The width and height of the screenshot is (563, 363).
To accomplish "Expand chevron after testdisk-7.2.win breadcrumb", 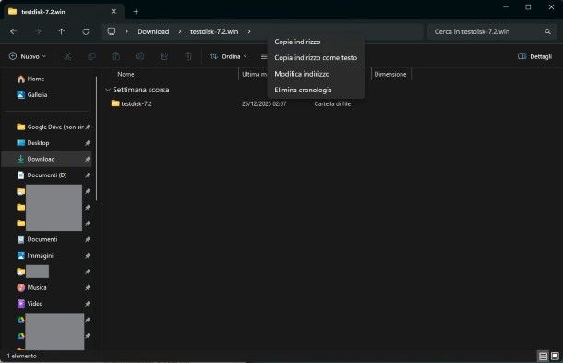I will [x=249, y=31].
